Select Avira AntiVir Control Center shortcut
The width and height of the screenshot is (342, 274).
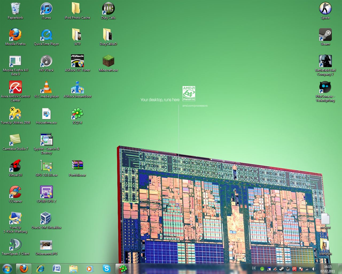click(x=15, y=92)
